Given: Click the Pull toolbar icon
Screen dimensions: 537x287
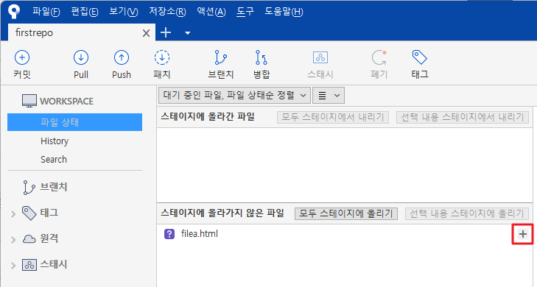Looking at the screenshot, I should point(81,57).
